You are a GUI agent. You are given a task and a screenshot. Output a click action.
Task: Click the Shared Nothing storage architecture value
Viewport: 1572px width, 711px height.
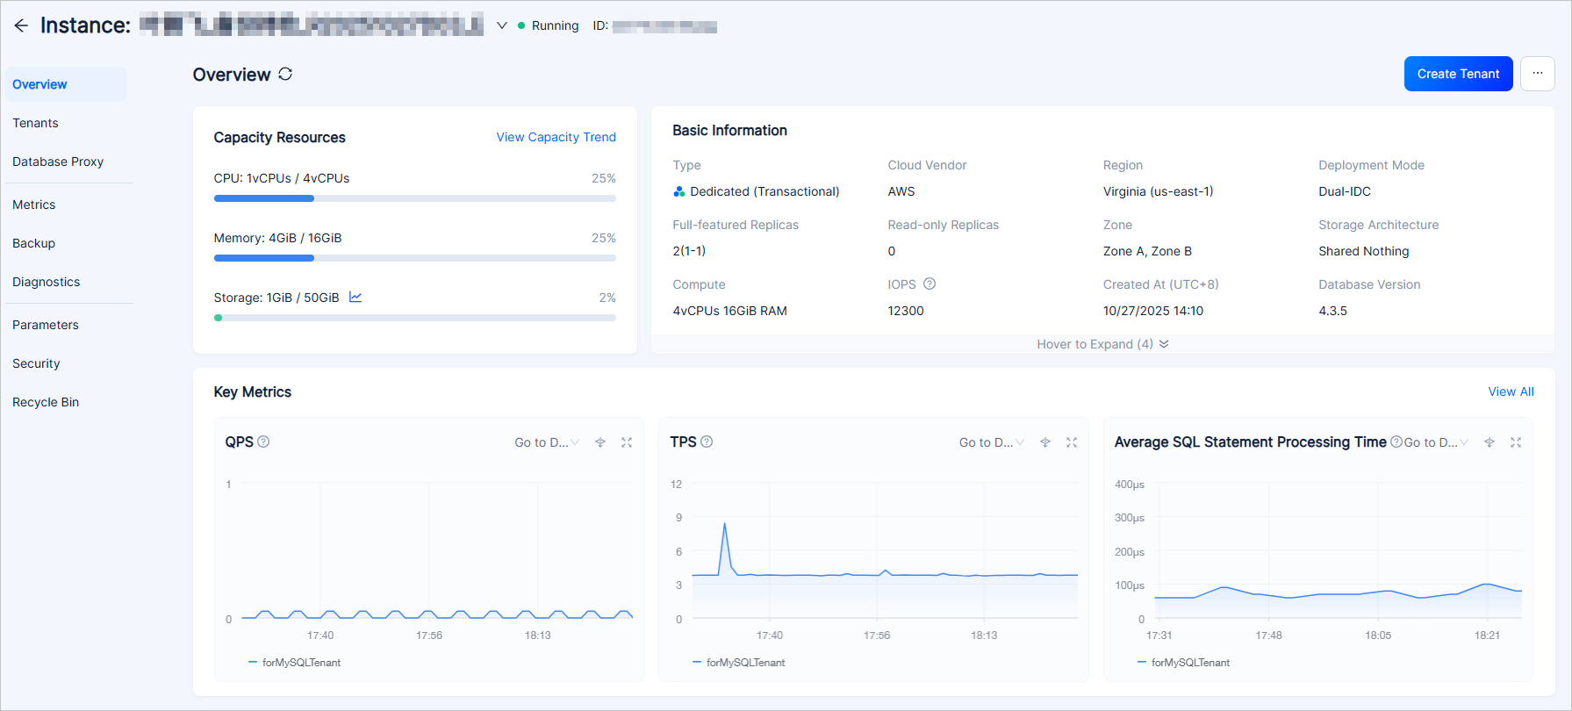1364,251
